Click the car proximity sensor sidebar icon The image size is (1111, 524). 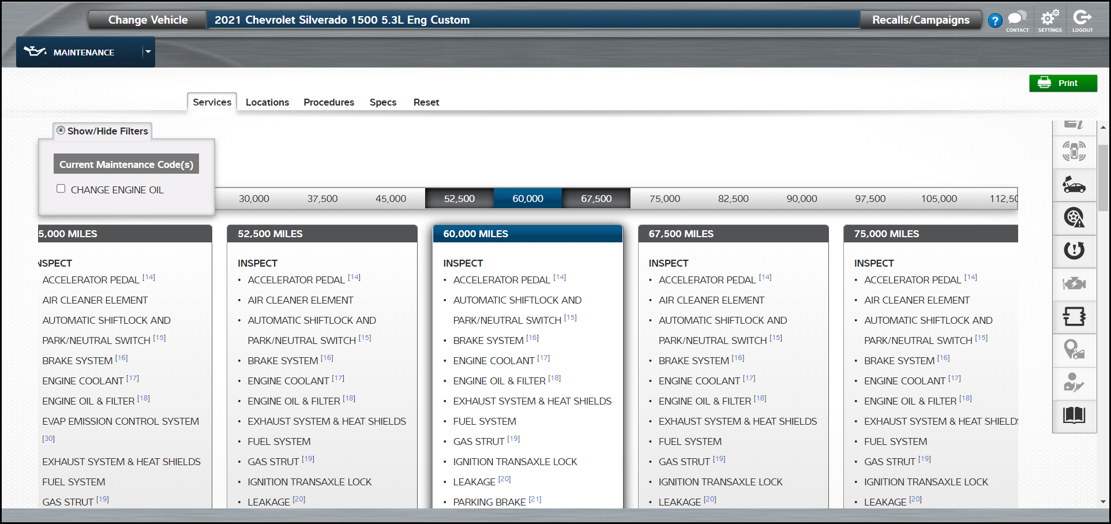(x=1074, y=152)
